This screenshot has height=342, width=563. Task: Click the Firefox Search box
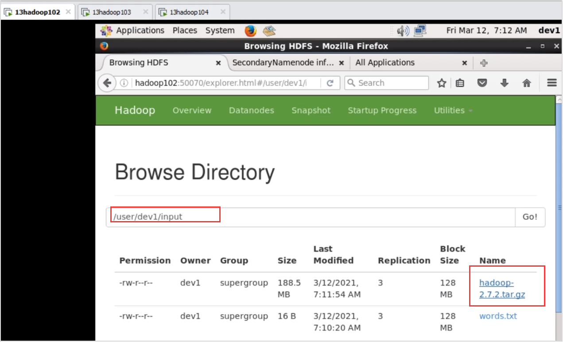pyautogui.click(x=387, y=83)
